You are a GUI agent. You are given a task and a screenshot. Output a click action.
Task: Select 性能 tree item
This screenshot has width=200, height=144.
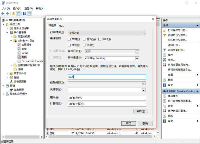(x=16, y=78)
